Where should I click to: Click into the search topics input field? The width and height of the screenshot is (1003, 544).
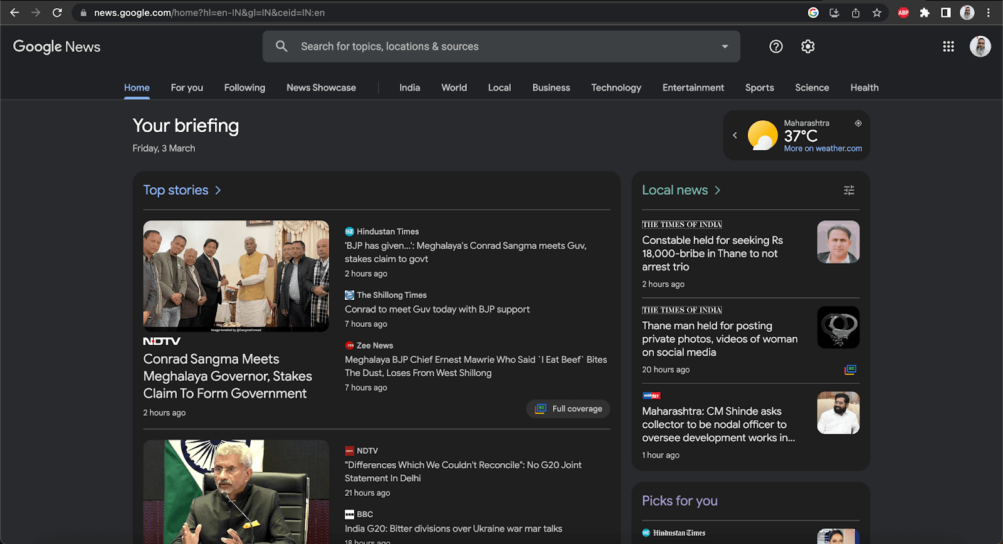[x=501, y=46]
